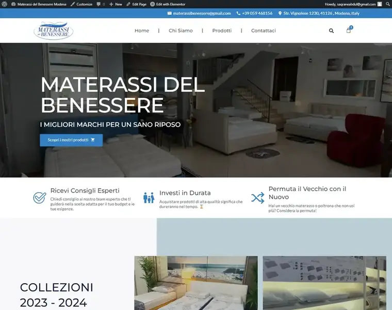Open the site search icon in header
The height and width of the screenshot is (310, 392).
331,31
